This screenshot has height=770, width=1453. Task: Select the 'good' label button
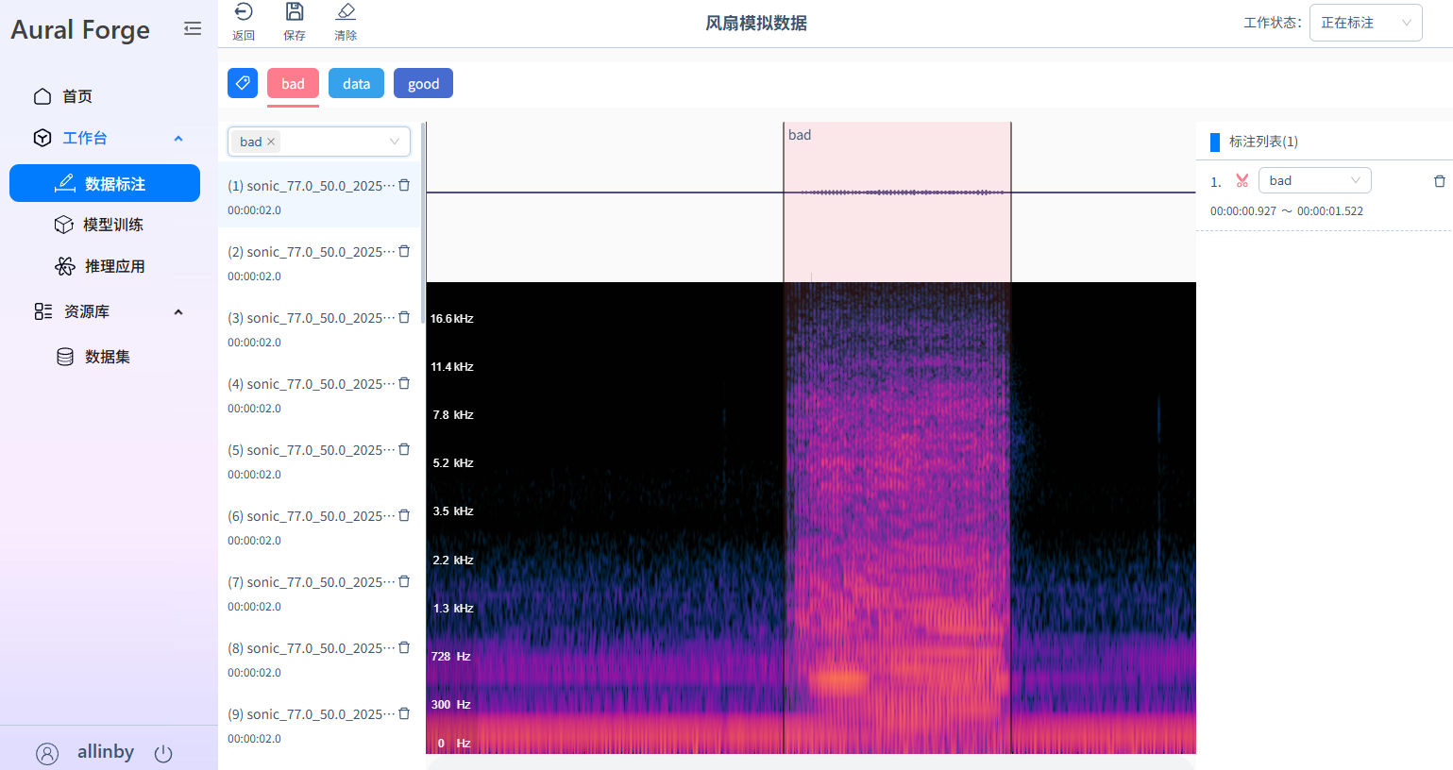click(423, 84)
